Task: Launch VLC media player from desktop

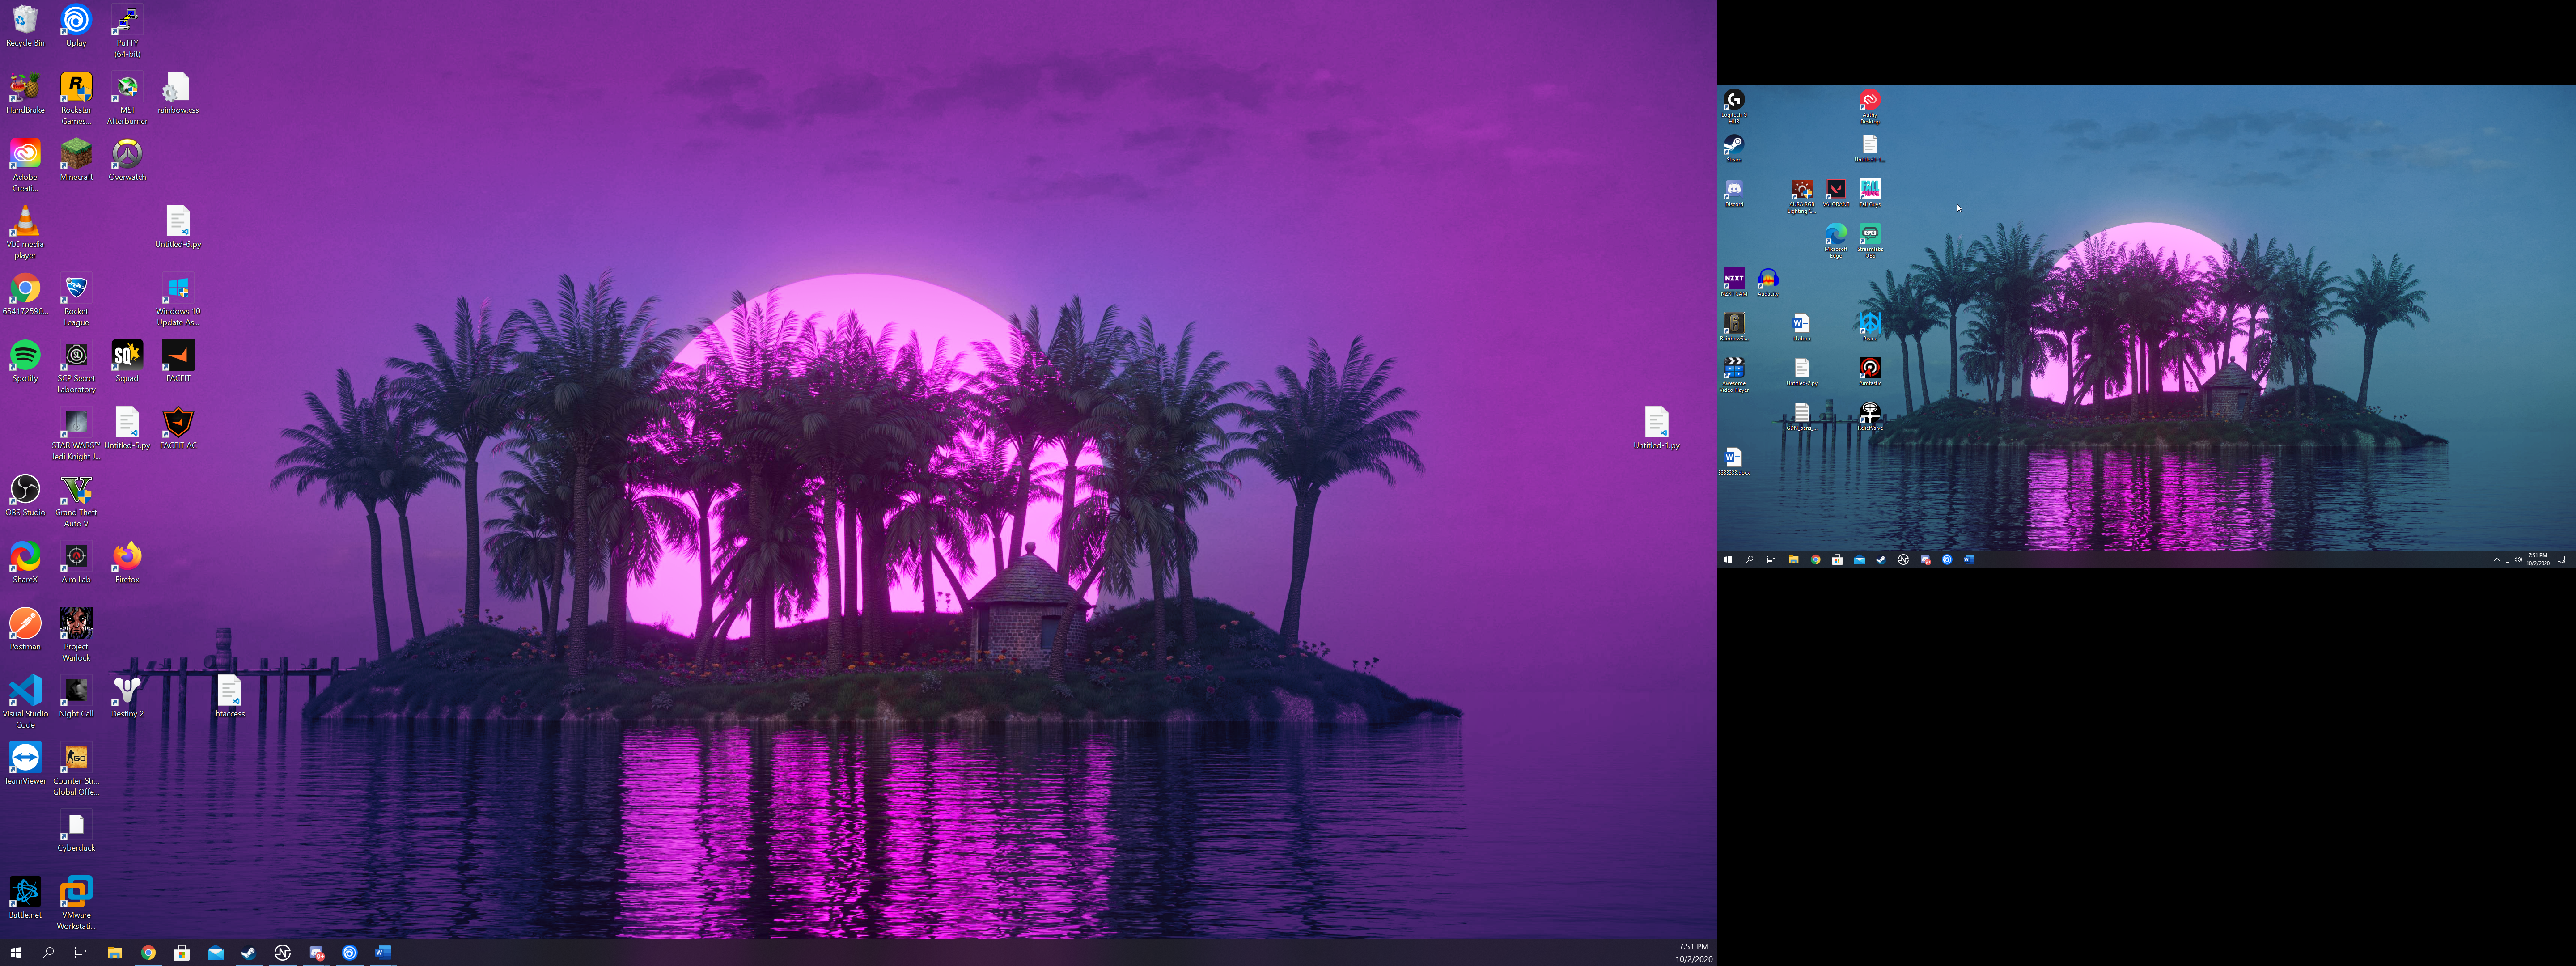Action: [25, 222]
